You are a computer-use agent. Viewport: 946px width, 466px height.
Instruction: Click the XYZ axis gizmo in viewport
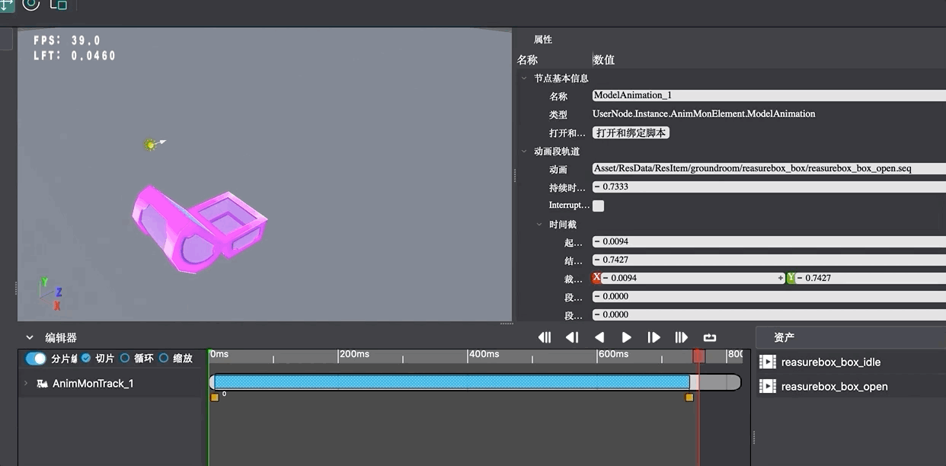coord(50,295)
